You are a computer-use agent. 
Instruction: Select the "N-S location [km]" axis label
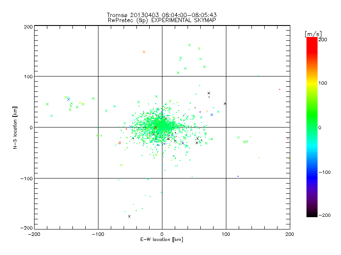15,128
